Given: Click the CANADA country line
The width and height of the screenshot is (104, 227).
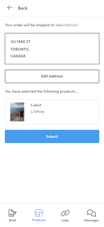Looking at the screenshot, I should [18, 56].
